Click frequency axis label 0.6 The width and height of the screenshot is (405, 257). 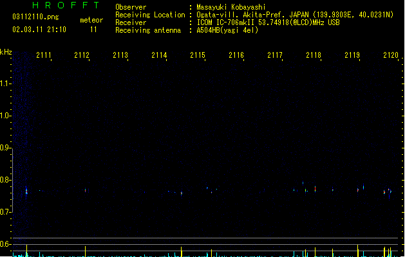(5, 244)
